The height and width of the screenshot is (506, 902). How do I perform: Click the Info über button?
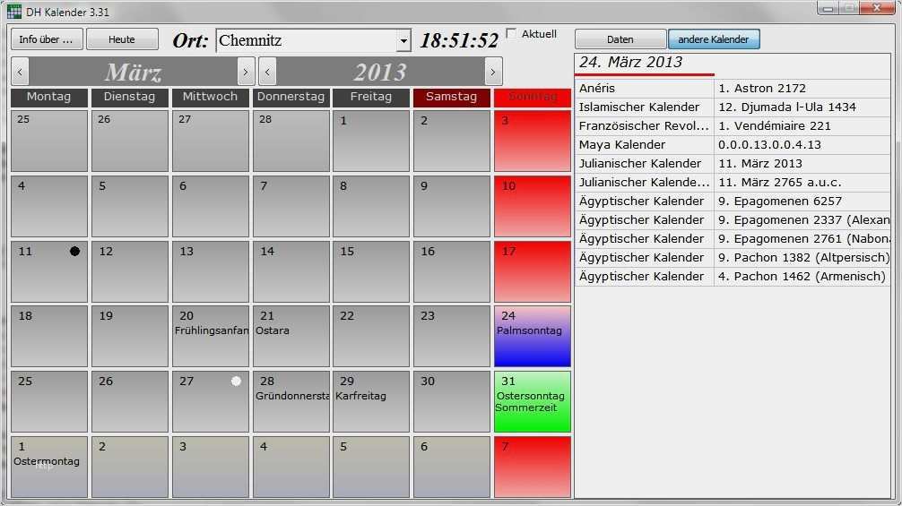47,39
